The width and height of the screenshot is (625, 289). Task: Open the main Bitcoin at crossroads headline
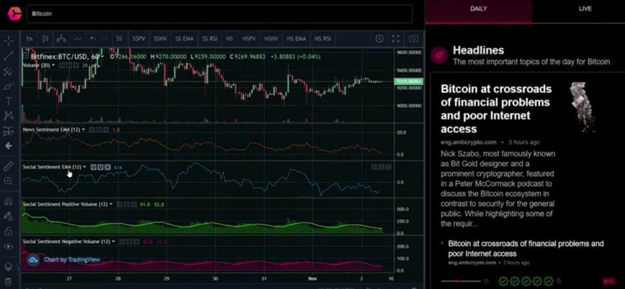(496, 109)
